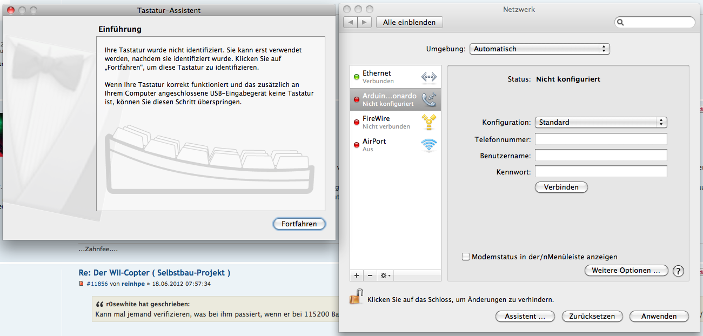The height and width of the screenshot is (336, 703).
Task: Click the Verbinden button
Action: pyautogui.click(x=561, y=187)
